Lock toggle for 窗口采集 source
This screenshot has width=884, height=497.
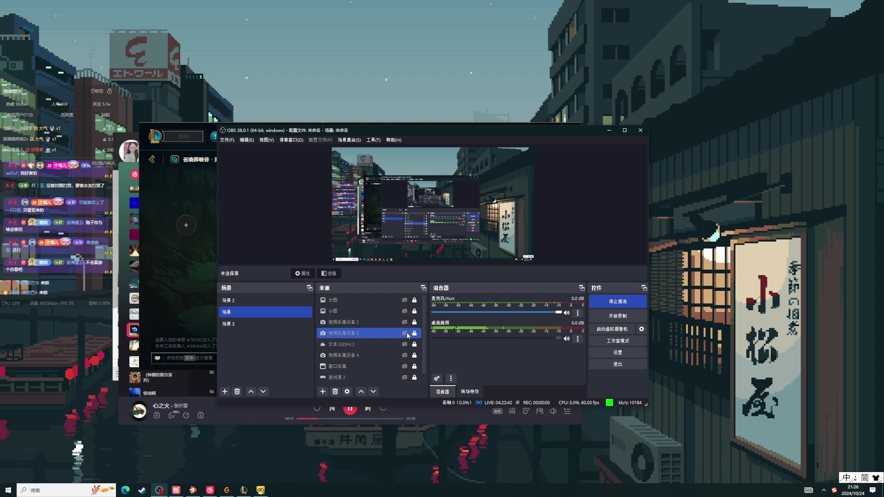point(414,366)
